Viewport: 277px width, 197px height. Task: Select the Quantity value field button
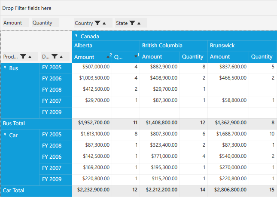(44, 23)
